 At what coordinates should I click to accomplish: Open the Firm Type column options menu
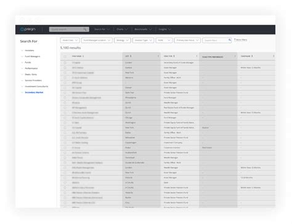pyautogui.click(x=197, y=56)
